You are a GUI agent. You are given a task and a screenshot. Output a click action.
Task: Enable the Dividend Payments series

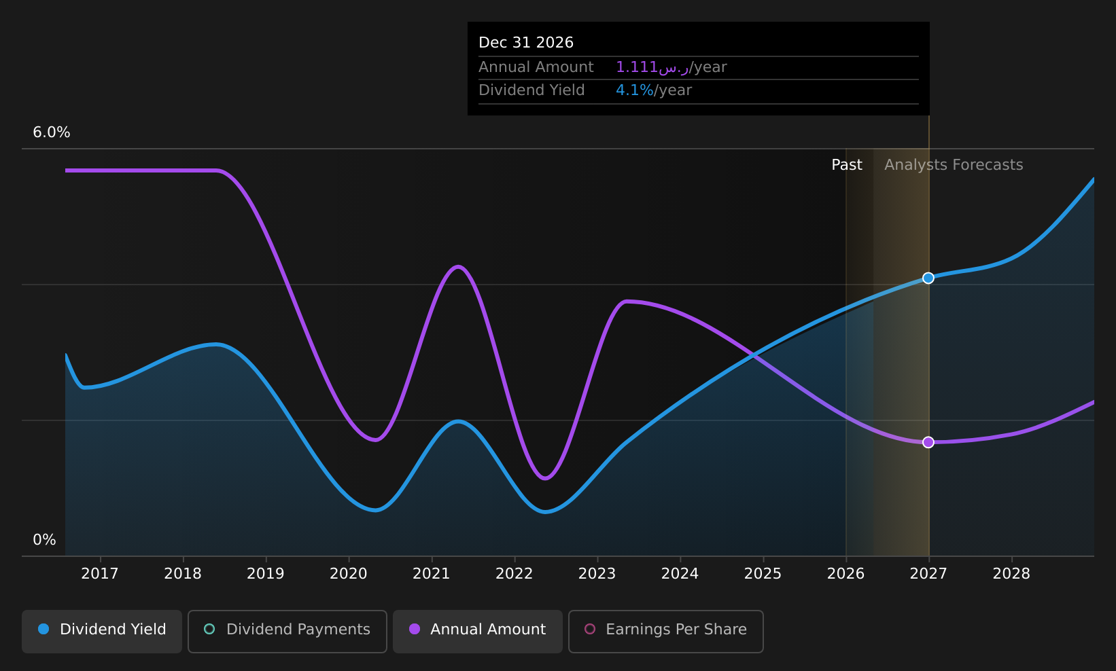287,631
